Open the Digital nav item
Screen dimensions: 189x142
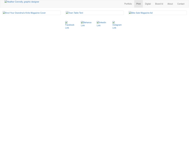pyautogui.click(x=148, y=4)
